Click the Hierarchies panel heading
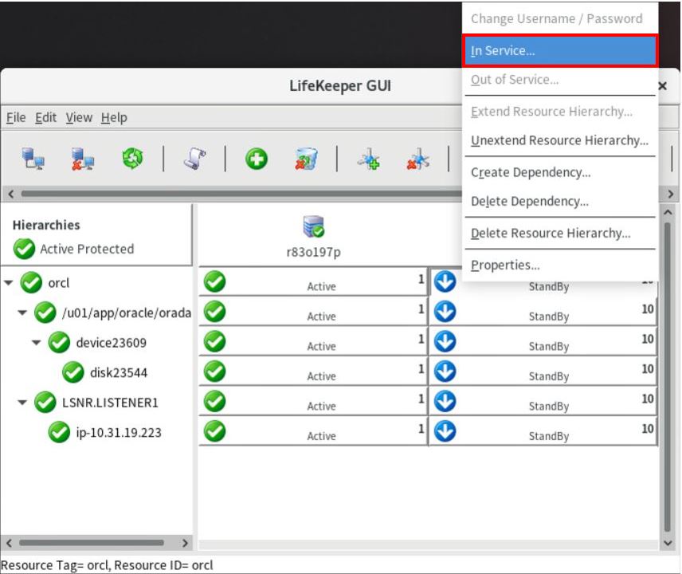The width and height of the screenshot is (682, 574). point(46,225)
